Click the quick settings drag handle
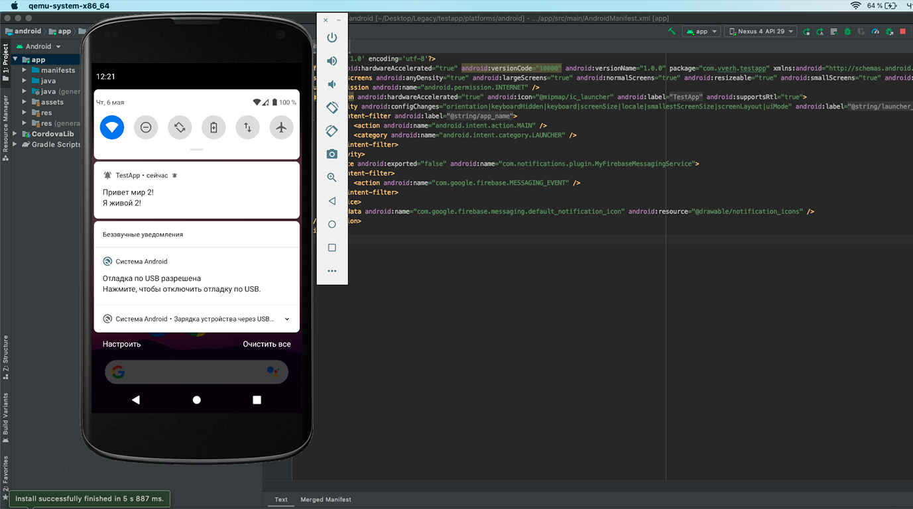The height and width of the screenshot is (509, 913). click(197, 150)
